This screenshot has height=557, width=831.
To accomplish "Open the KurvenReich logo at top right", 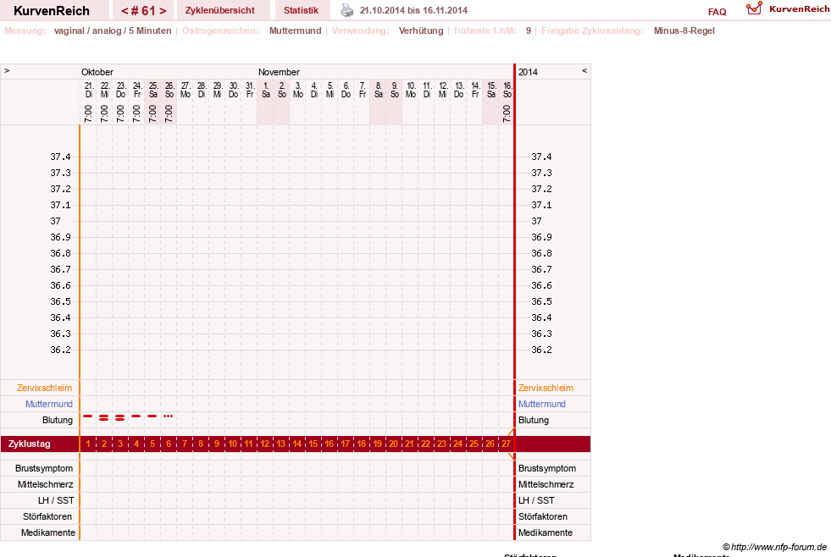I will (788, 8).
